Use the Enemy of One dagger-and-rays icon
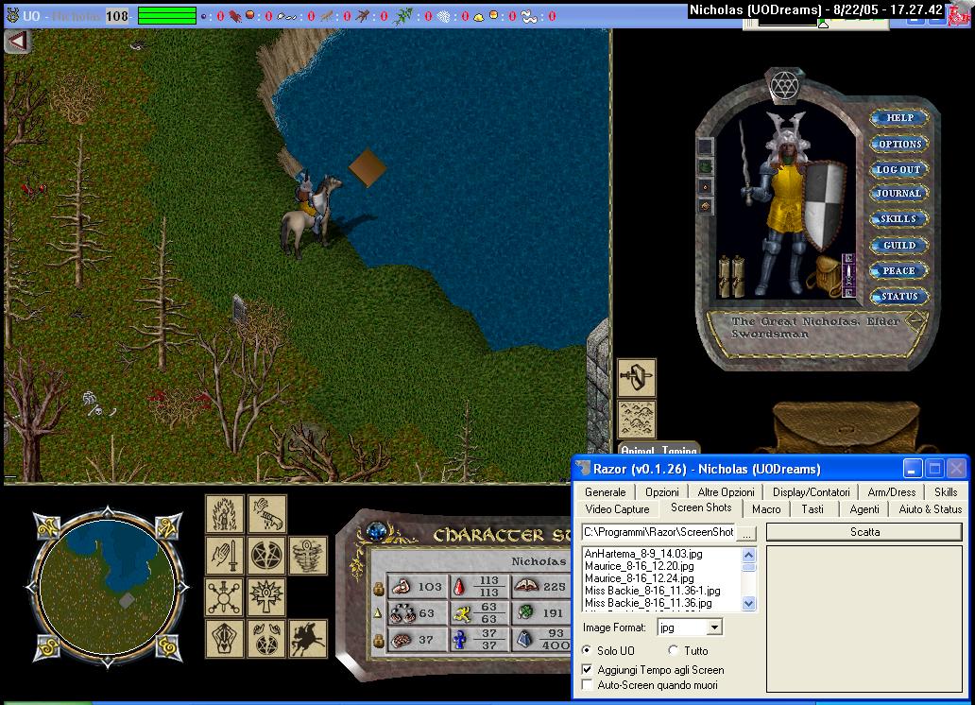Viewport: 975px width, 705px height. coord(225,597)
